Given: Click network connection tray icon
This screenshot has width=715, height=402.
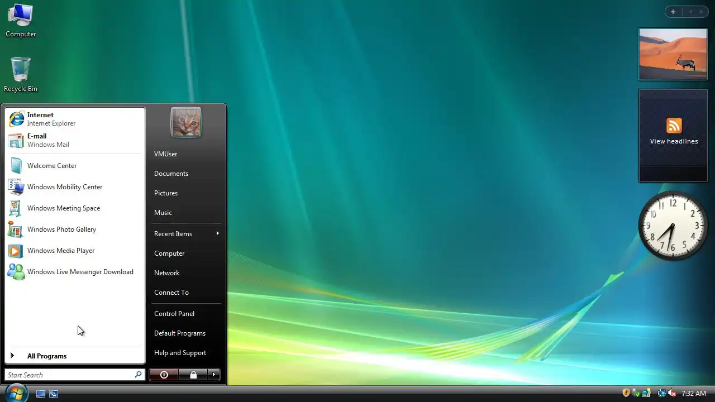Looking at the screenshot, I should pos(661,393).
